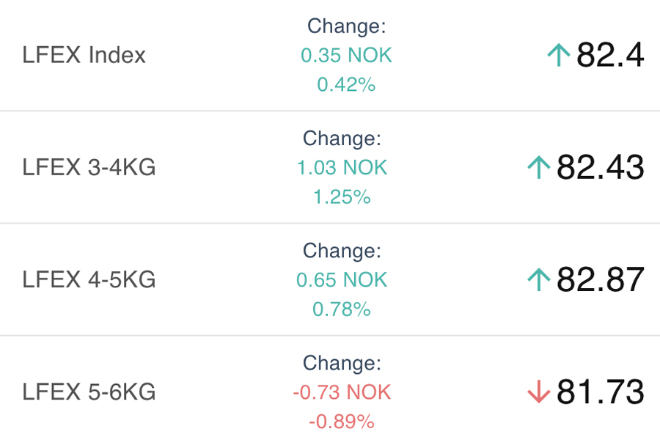
Task: Click the red -0.89% percentage
Action: point(342,422)
